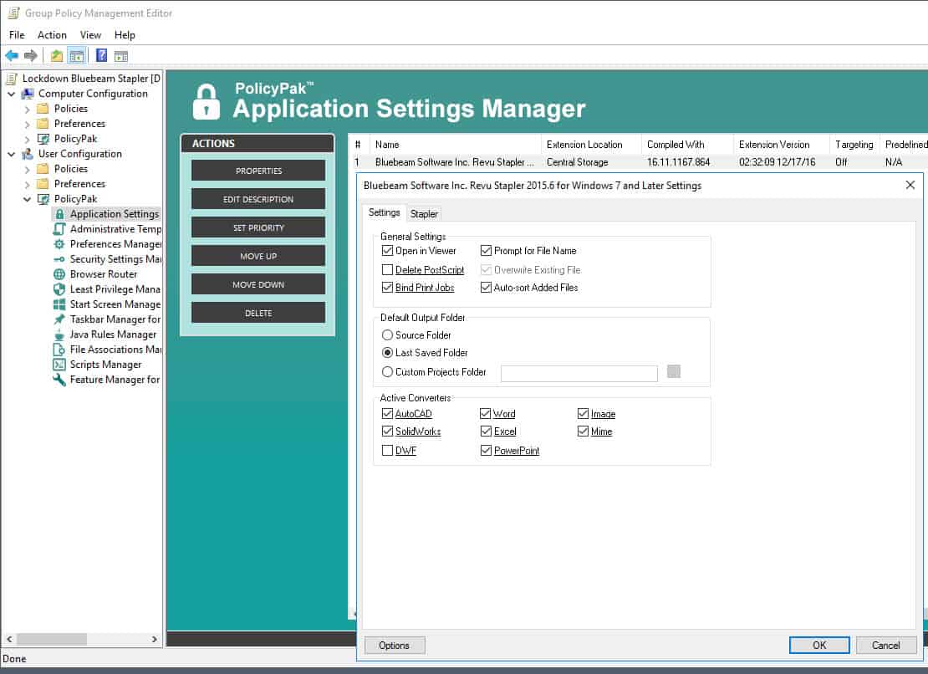
Task: Click the EDIT DESCRIPTION button
Action: 258,199
